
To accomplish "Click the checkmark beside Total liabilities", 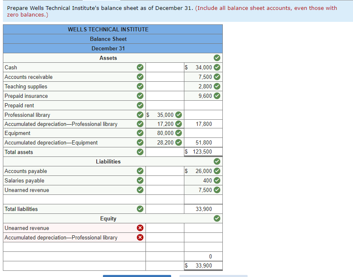I will point(140,209).
